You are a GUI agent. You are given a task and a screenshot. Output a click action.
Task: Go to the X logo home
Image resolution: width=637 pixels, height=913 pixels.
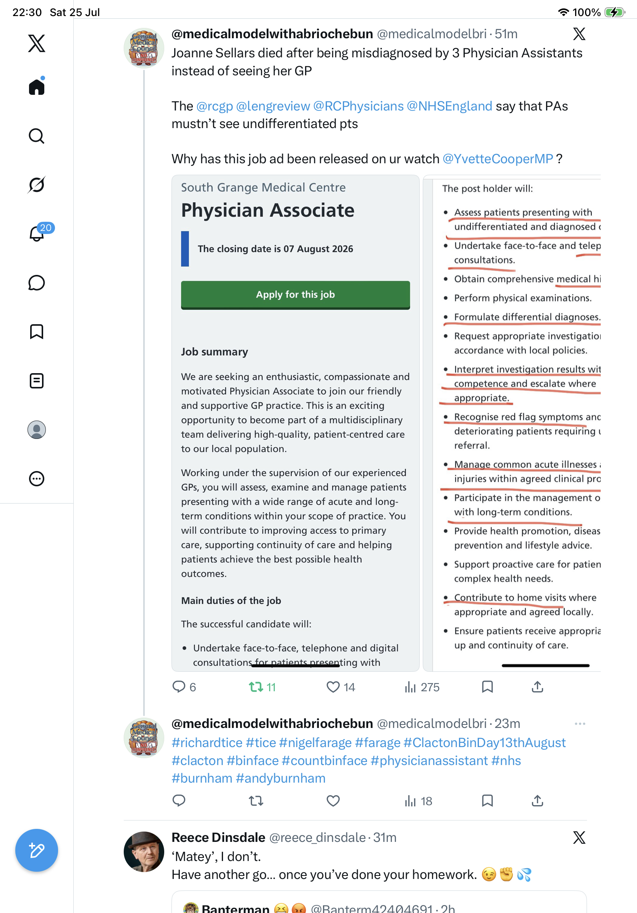tap(37, 43)
